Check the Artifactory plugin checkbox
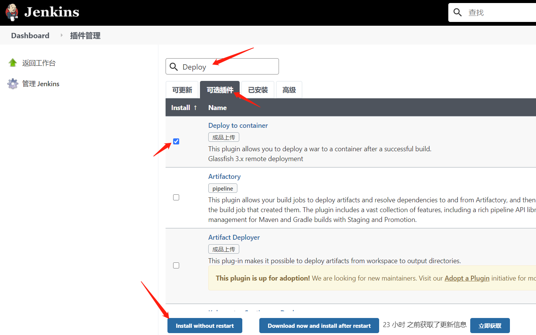This screenshot has width=536, height=335. click(x=176, y=197)
